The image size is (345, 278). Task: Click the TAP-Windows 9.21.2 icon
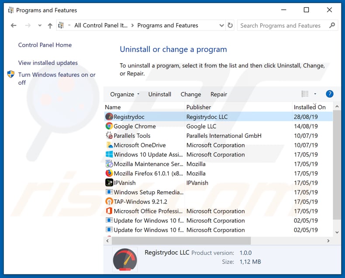pos(109,202)
